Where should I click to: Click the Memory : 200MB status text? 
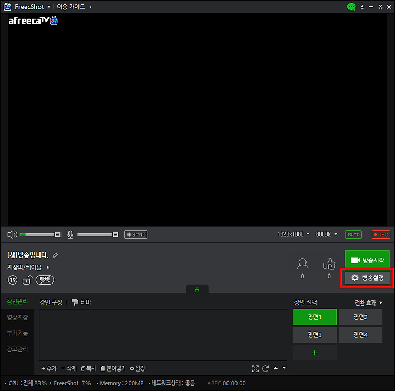[x=122, y=383]
